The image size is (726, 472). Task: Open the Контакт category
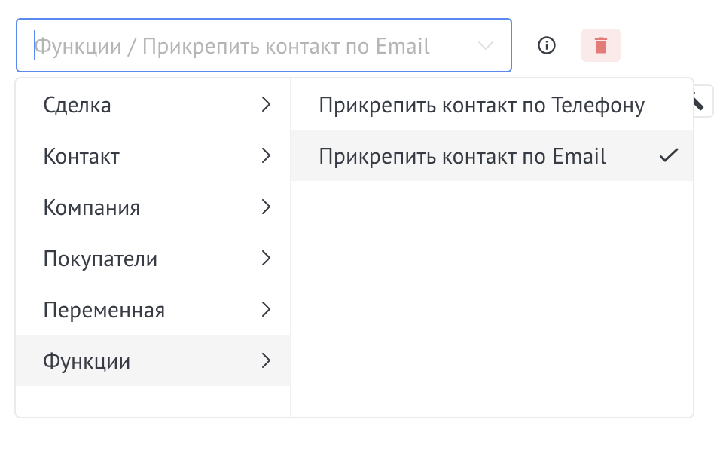click(x=81, y=157)
